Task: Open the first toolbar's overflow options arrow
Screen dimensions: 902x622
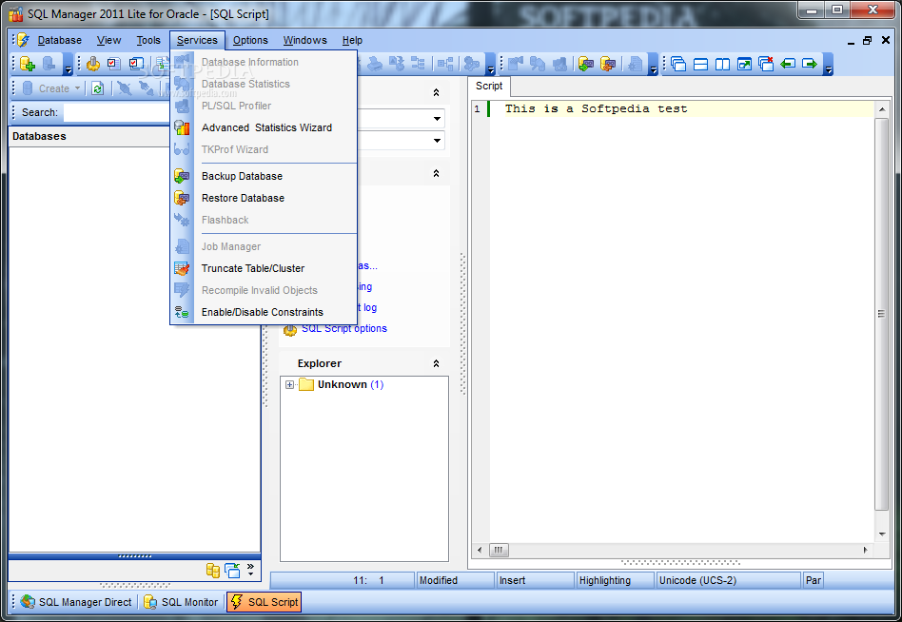Action: pyautogui.click(x=68, y=70)
